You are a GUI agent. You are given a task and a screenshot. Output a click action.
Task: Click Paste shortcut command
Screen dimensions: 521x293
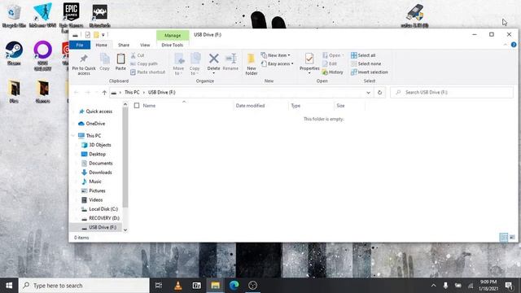148,72
